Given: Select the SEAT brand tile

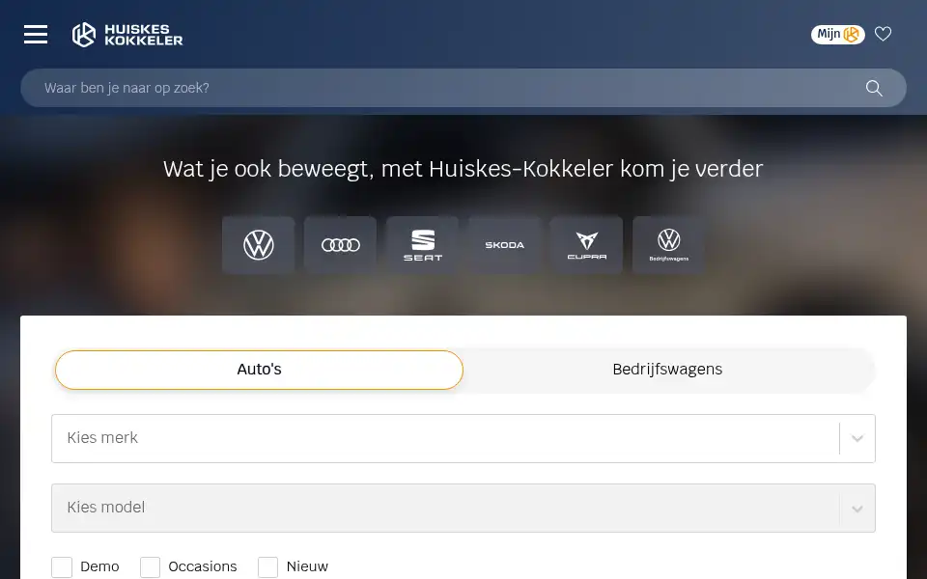Looking at the screenshot, I should pos(423,244).
